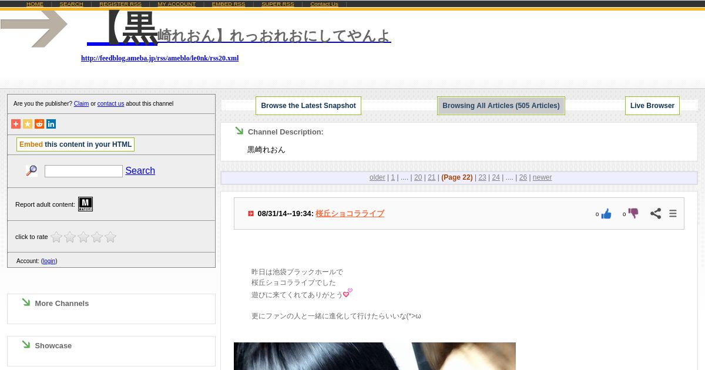Screen dimensions: 705x370
Task: Open the article hamburger menu
Action: (x=673, y=214)
